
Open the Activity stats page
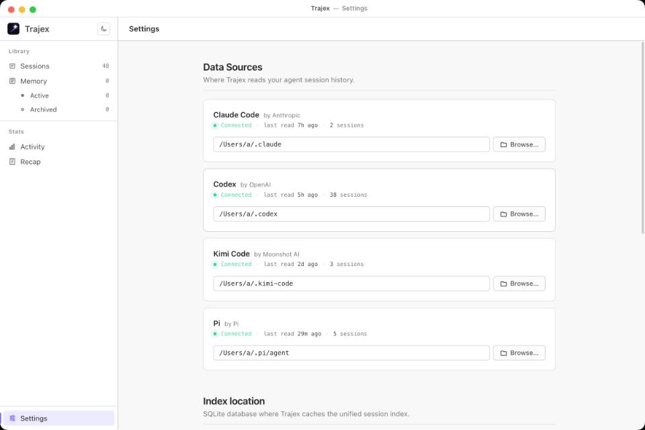tap(59, 146)
